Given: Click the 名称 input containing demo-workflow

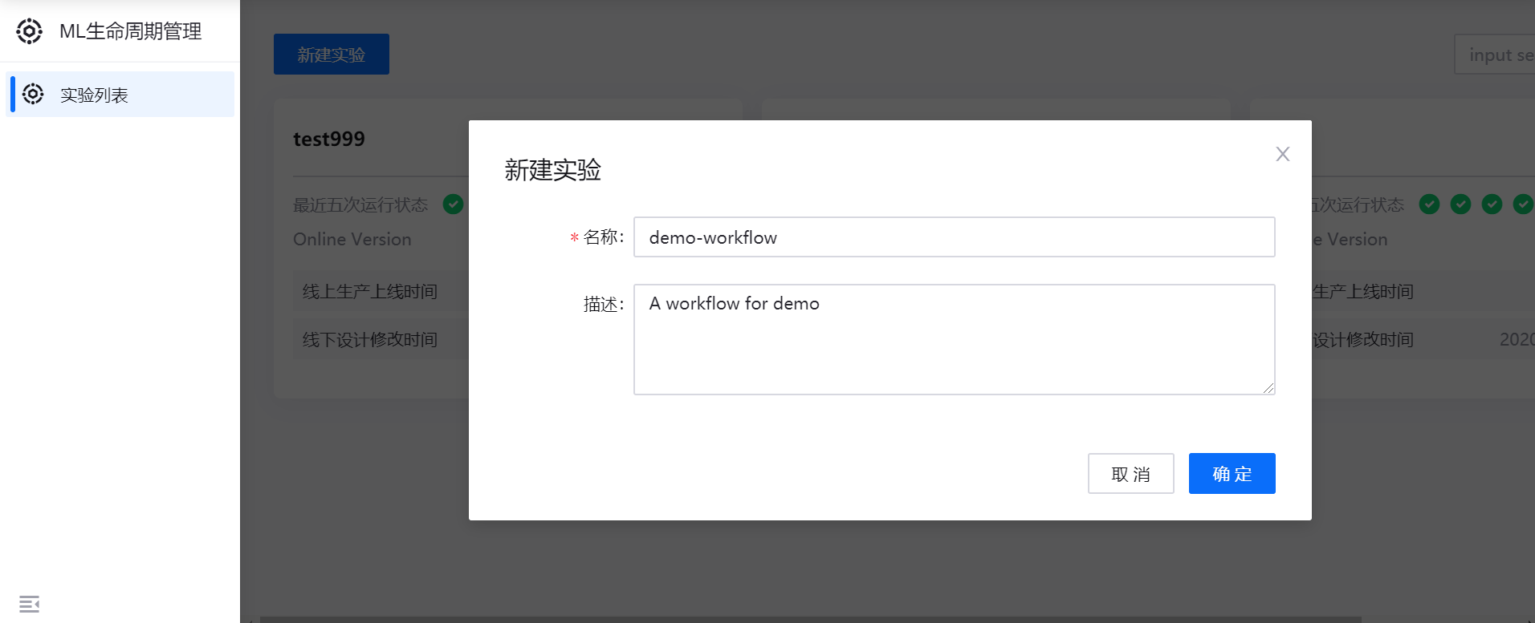Looking at the screenshot, I should point(954,237).
